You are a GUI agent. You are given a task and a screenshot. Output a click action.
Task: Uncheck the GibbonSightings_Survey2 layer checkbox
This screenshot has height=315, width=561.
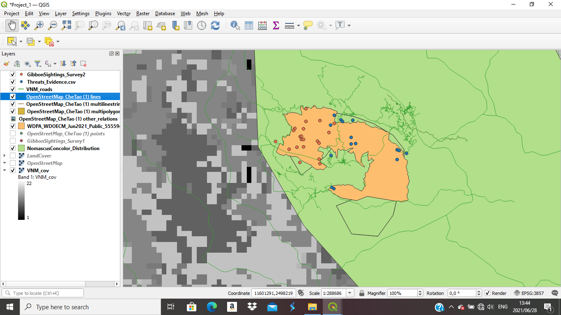pos(12,75)
